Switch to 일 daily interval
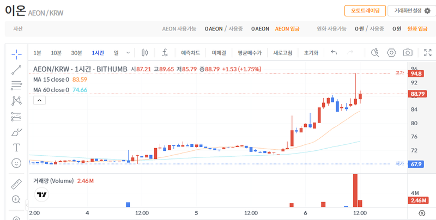Image resolution: width=436 pixels, height=220 pixels. pos(116,53)
